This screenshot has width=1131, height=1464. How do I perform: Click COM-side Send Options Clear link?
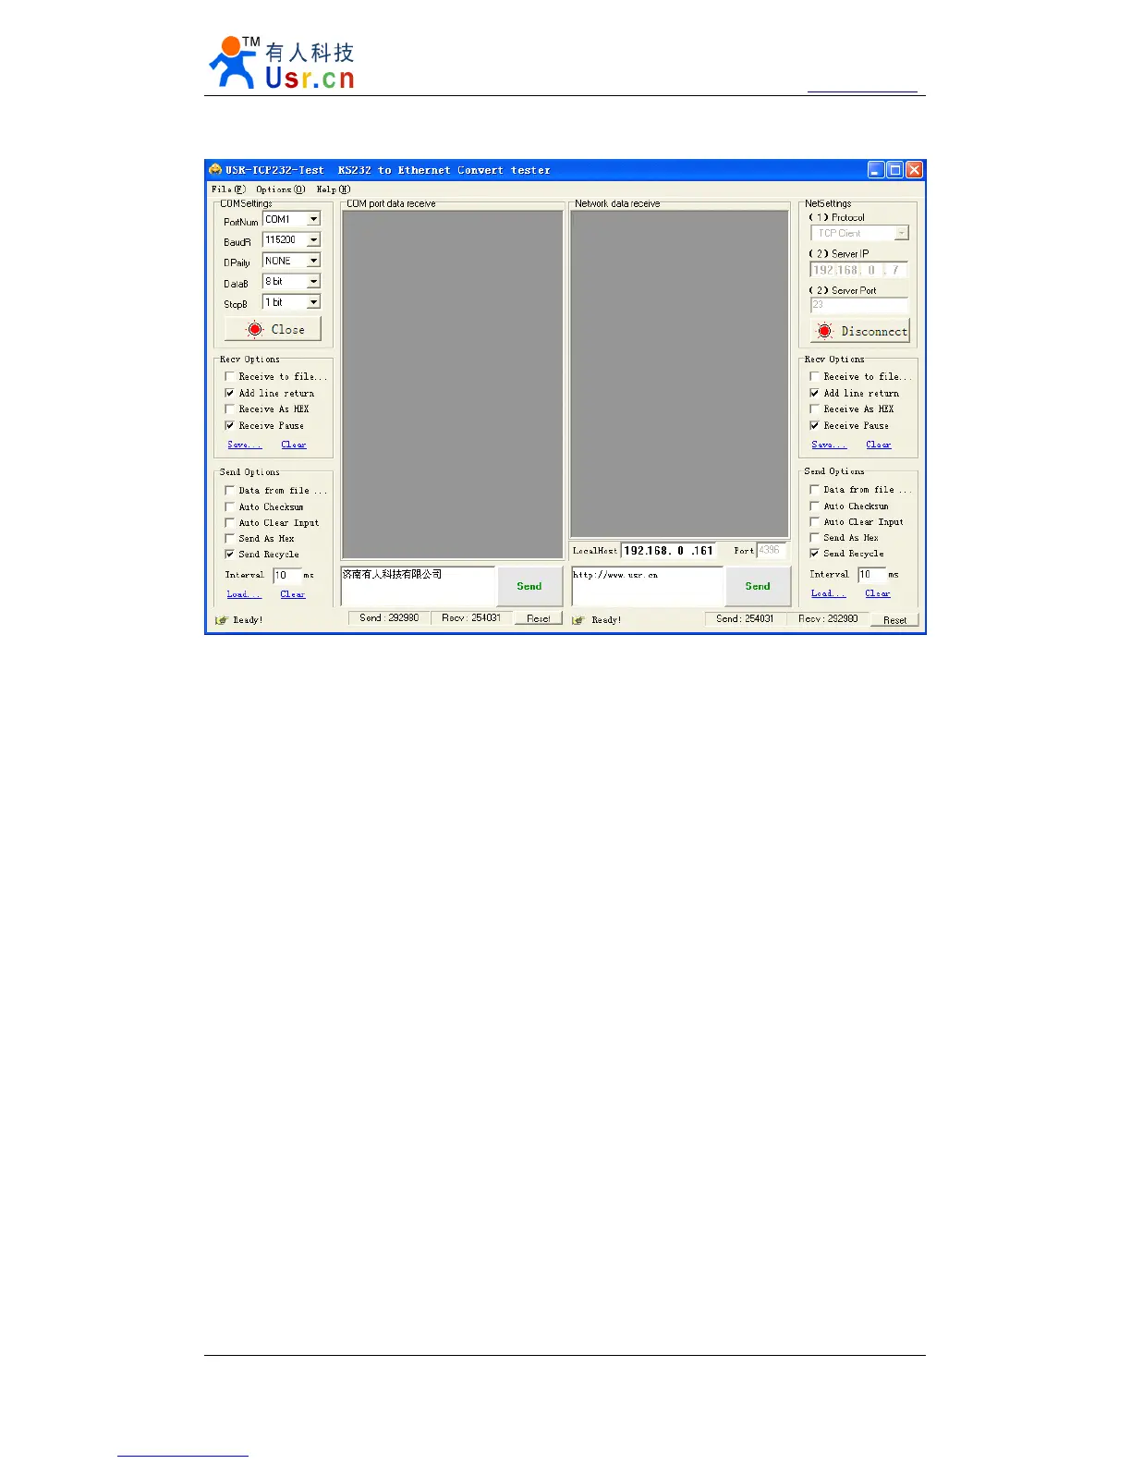(293, 594)
